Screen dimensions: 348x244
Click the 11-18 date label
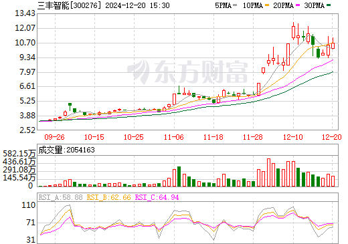(213, 137)
